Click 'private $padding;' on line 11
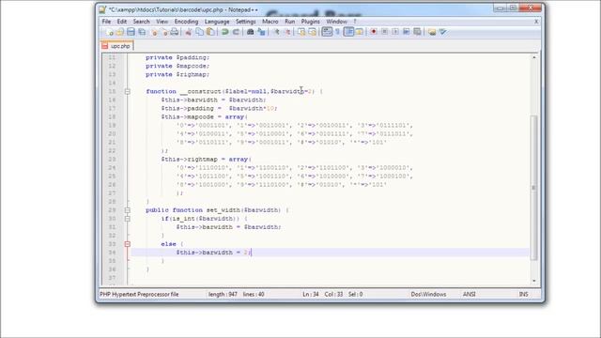Image resolution: width=601 pixels, height=338 pixels. click(177, 57)
